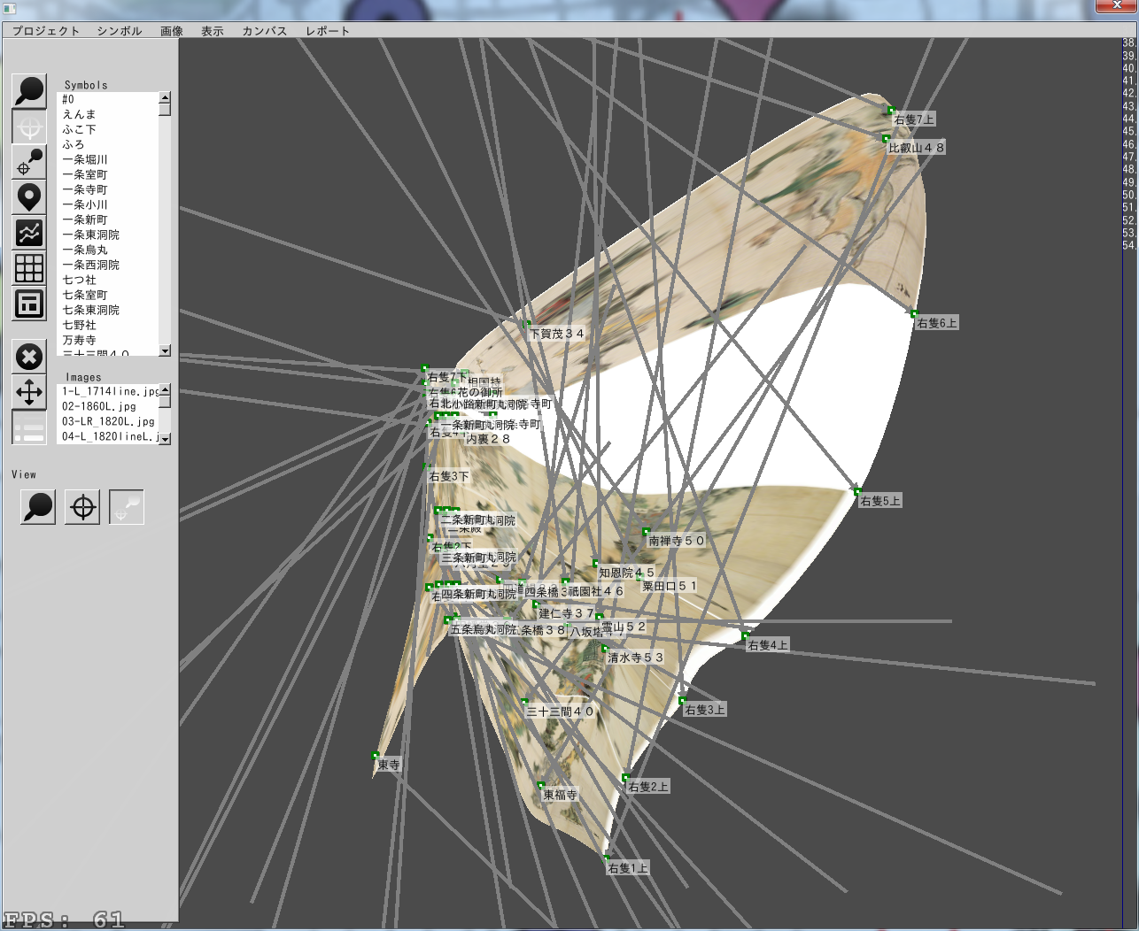Click the 右隻6上 marker on canvas
The width and height of the screenshot is (1139, 931).
914,314
